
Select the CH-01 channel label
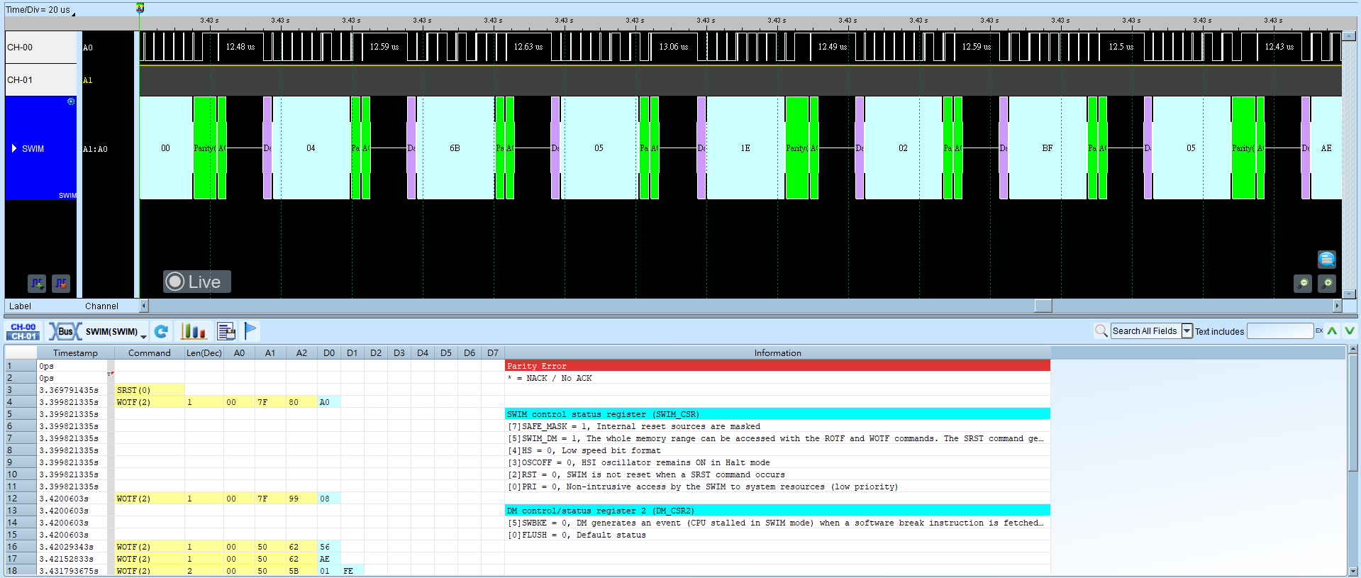(x=40, y=80)
